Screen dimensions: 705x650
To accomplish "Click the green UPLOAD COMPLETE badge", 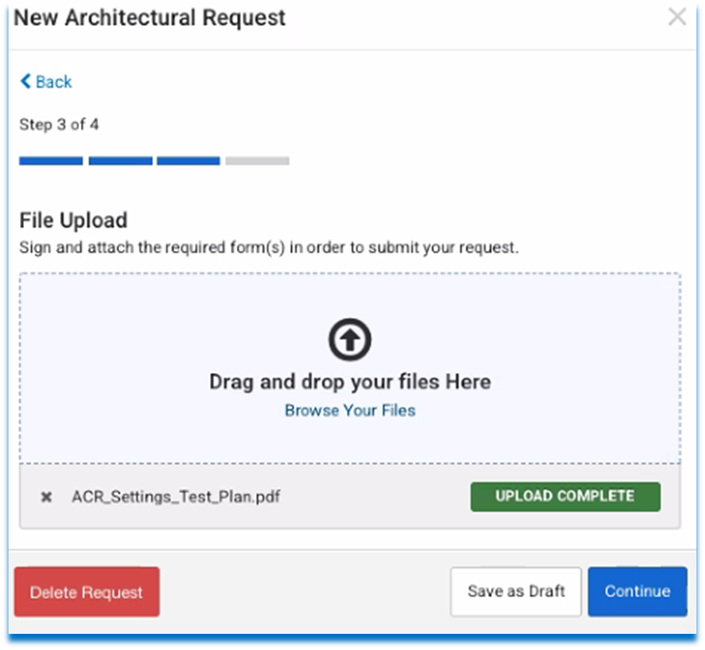I will click(x=565, y=497).
